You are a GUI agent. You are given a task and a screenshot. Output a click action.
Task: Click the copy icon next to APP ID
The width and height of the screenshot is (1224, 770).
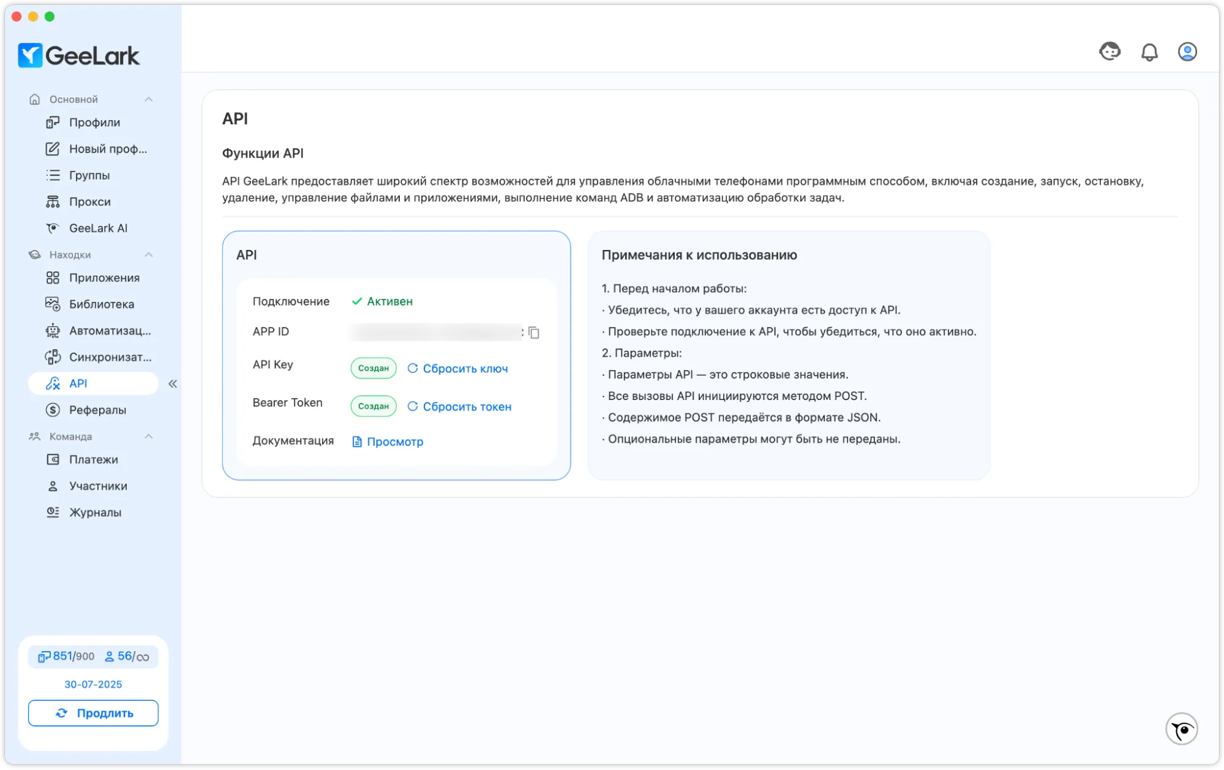pos(534,333)
